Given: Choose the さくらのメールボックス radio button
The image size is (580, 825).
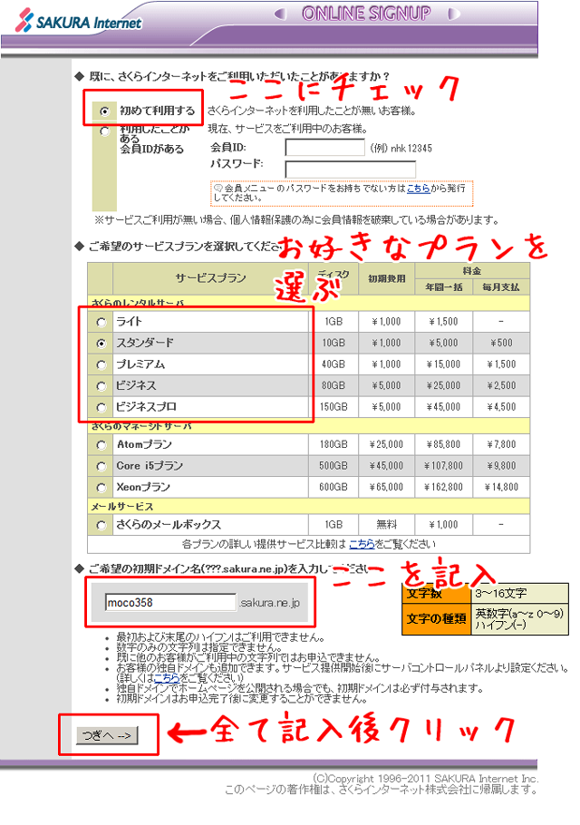Looking at the screenshot, I should tap(101, 525).
